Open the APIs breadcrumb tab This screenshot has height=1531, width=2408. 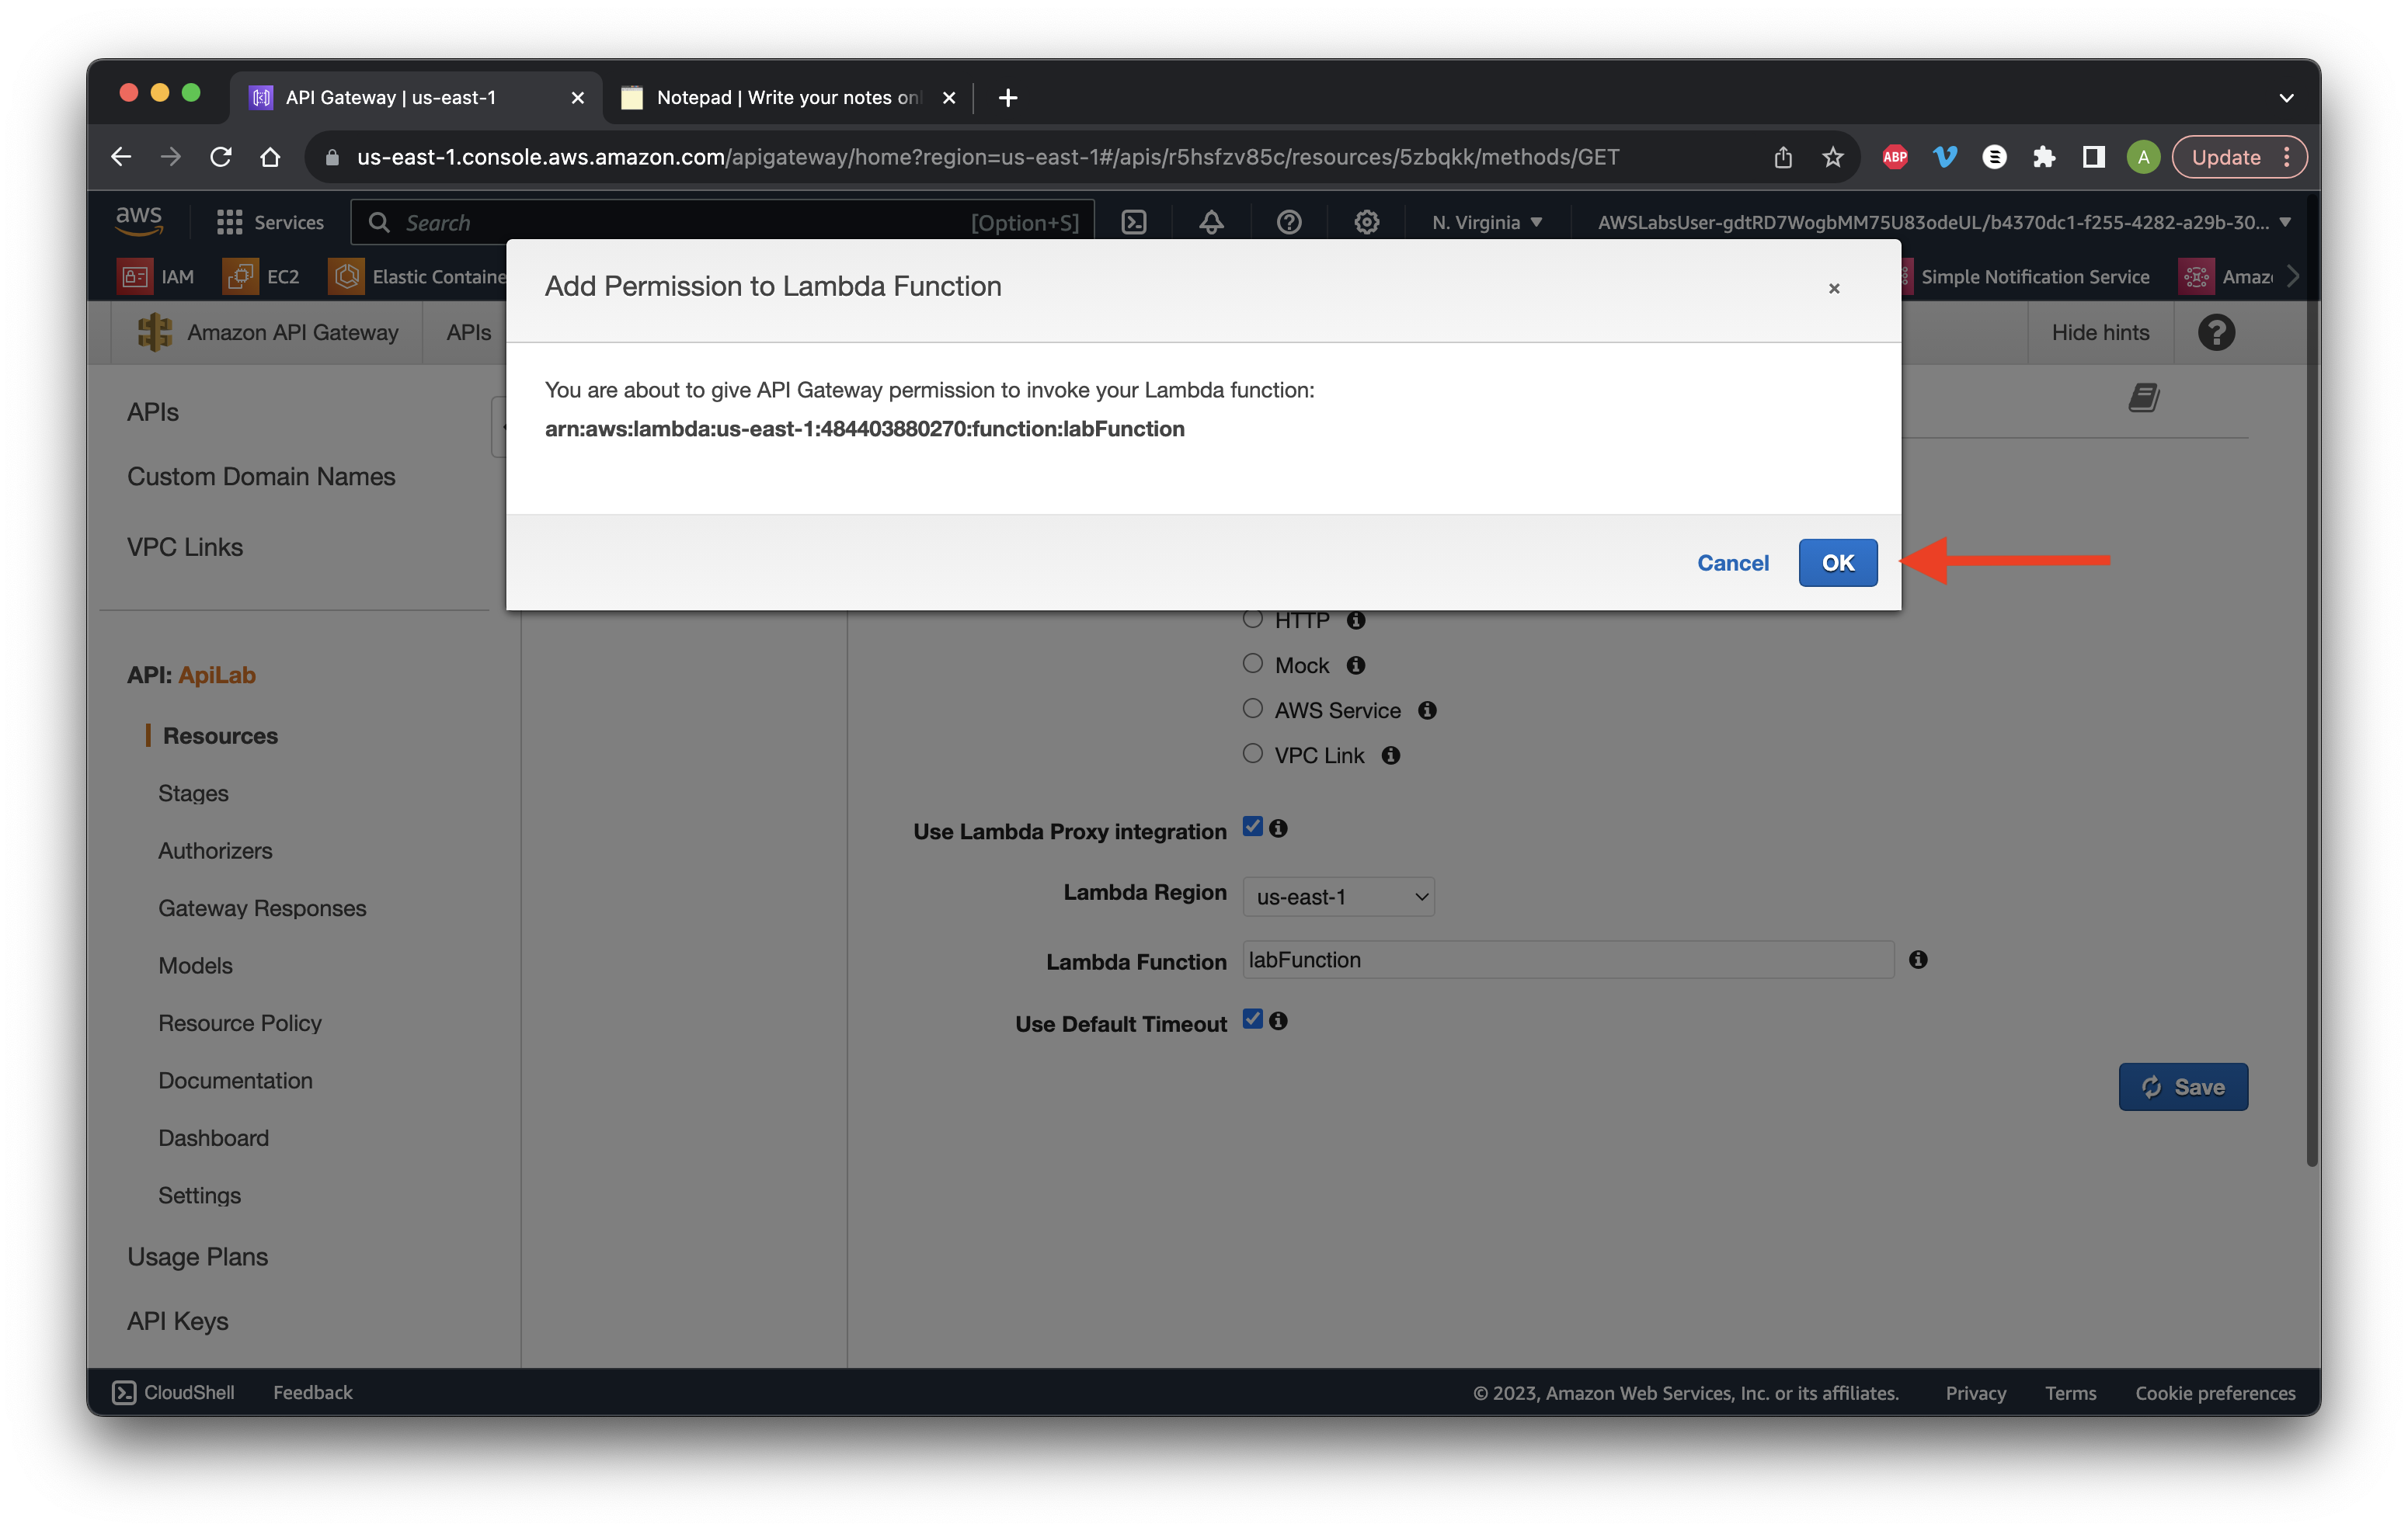(468, 333)
